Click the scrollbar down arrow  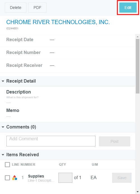click(138, 192)
